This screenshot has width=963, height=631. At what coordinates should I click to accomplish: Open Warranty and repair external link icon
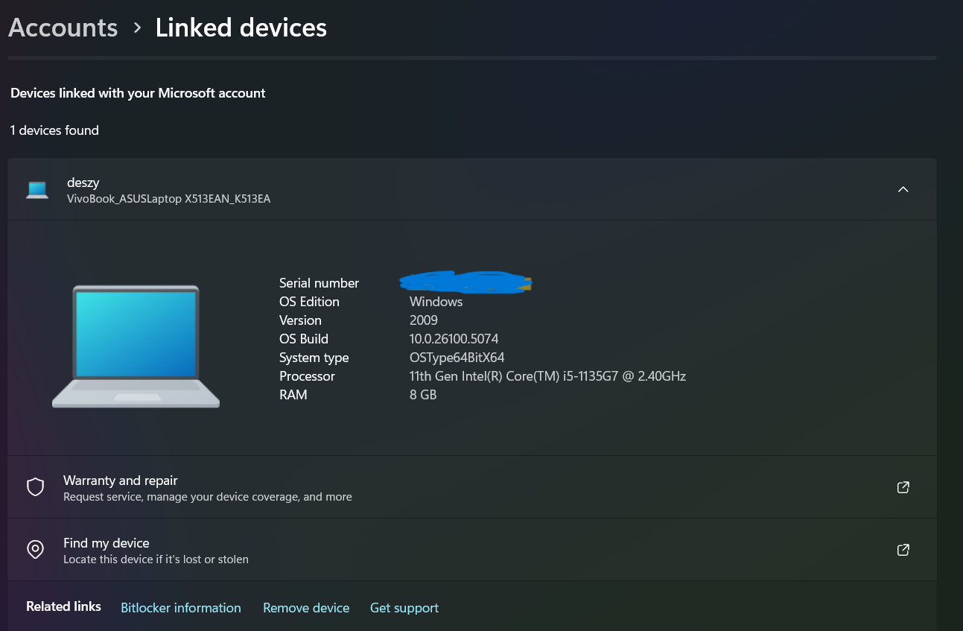pos(903,487)
